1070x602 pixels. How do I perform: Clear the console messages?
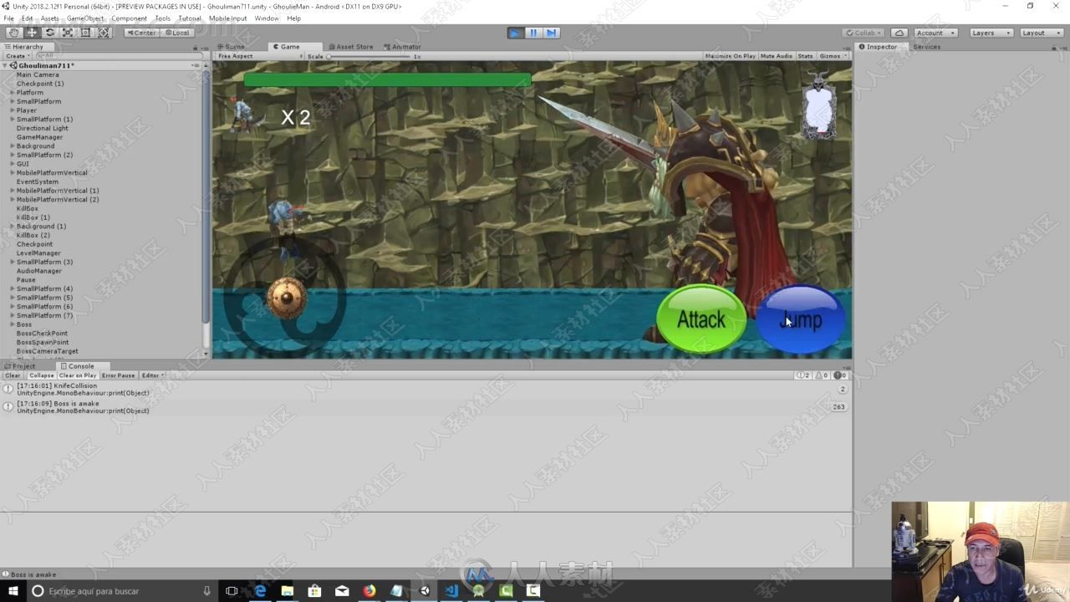(13, 375)
